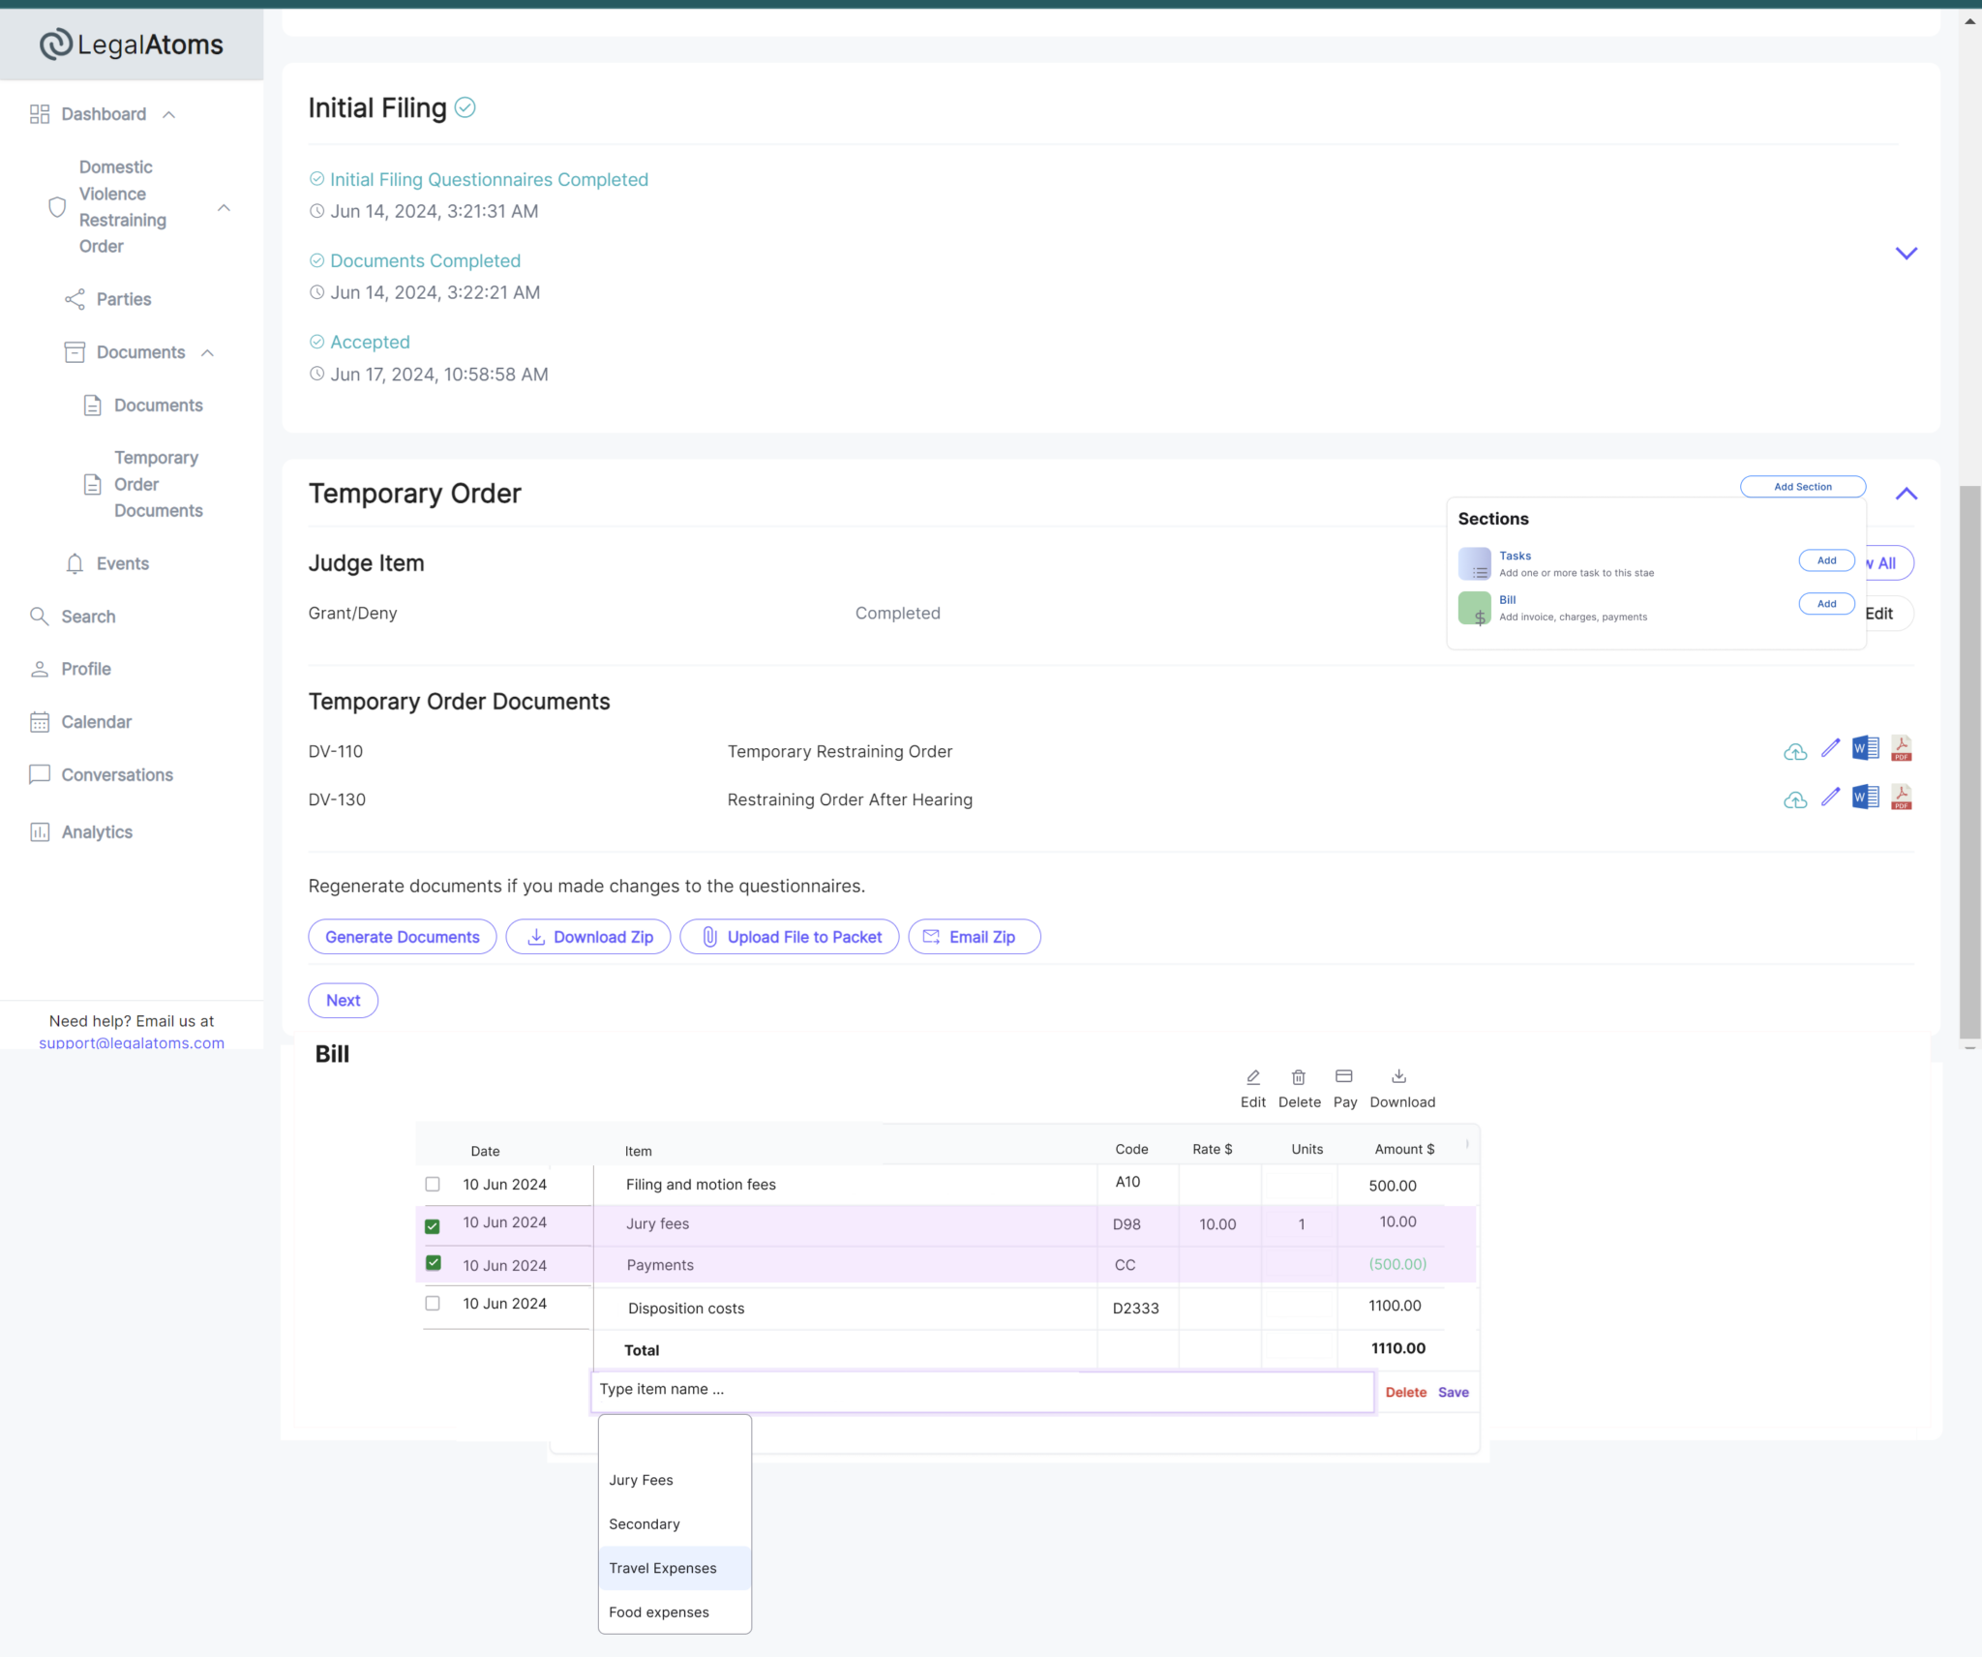Check the Disposition costs row checkbox

(x=433, y=1303)
